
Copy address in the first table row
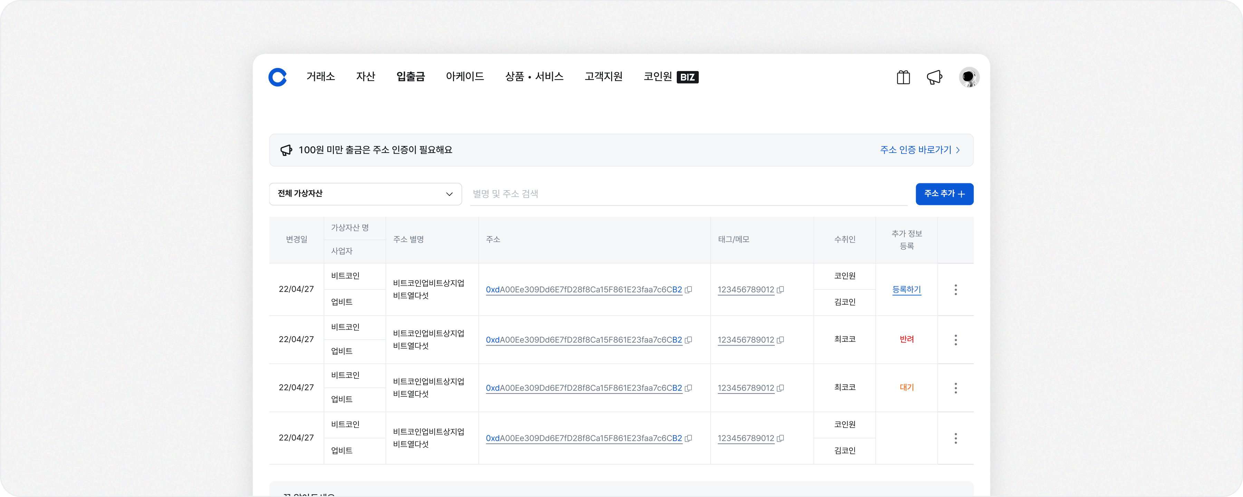pos(688,290)
